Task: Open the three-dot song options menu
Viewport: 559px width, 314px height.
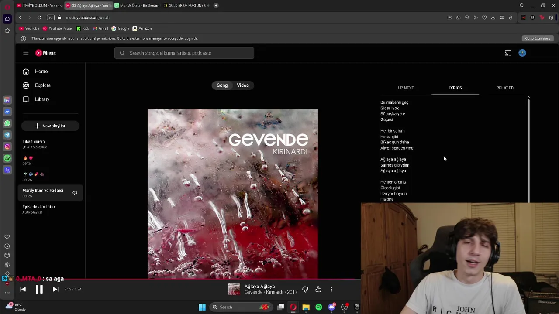Action: (331, 289)
